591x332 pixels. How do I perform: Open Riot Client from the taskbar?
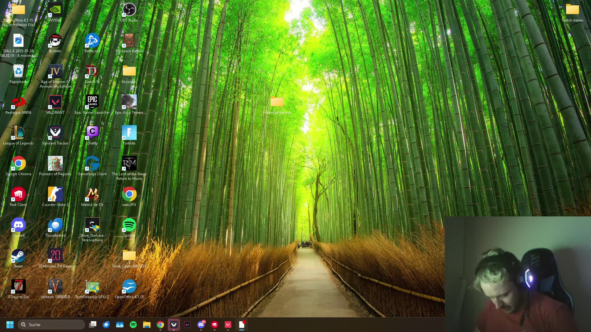tap(215, 325)
